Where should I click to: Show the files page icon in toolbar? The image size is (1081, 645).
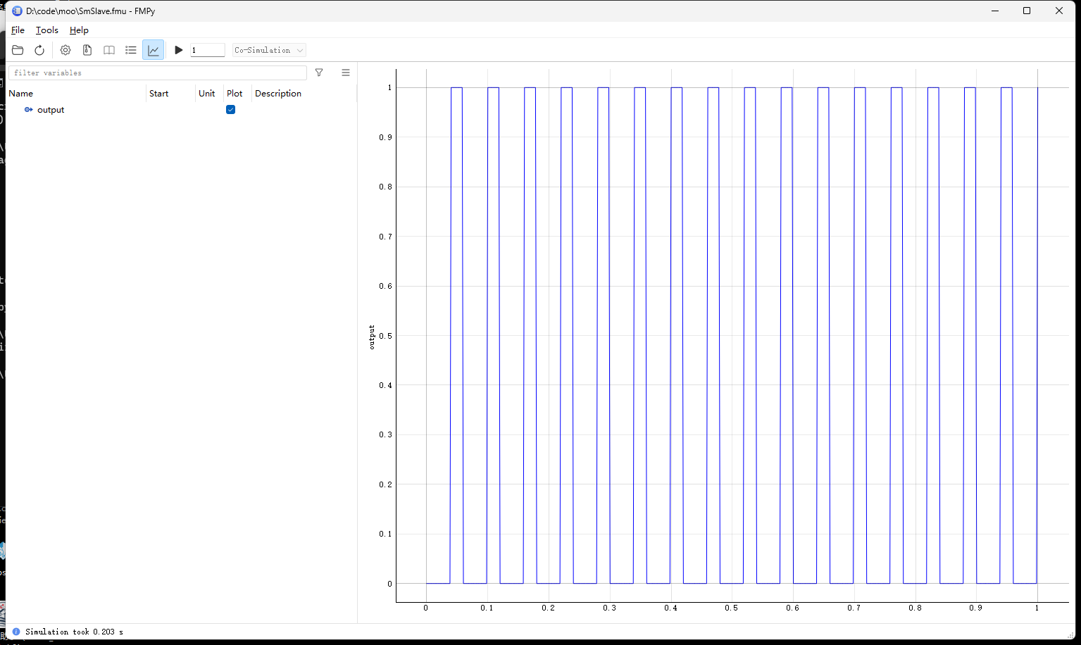[x=87, y=50]
